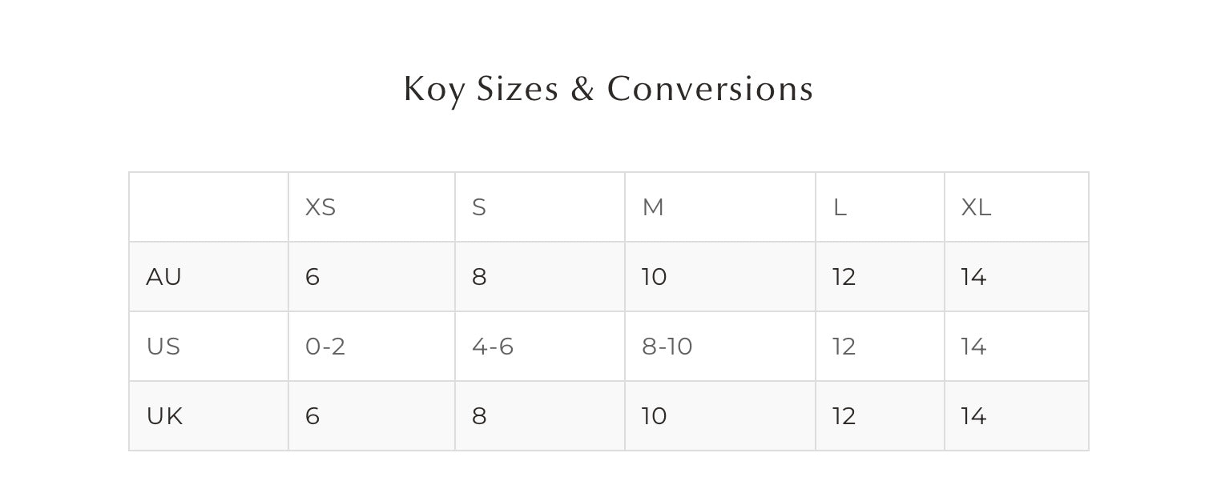Click the US 8-10 size cell
Image resolution: width=1229 pixels, height=501 pixels.
(667, 347)
